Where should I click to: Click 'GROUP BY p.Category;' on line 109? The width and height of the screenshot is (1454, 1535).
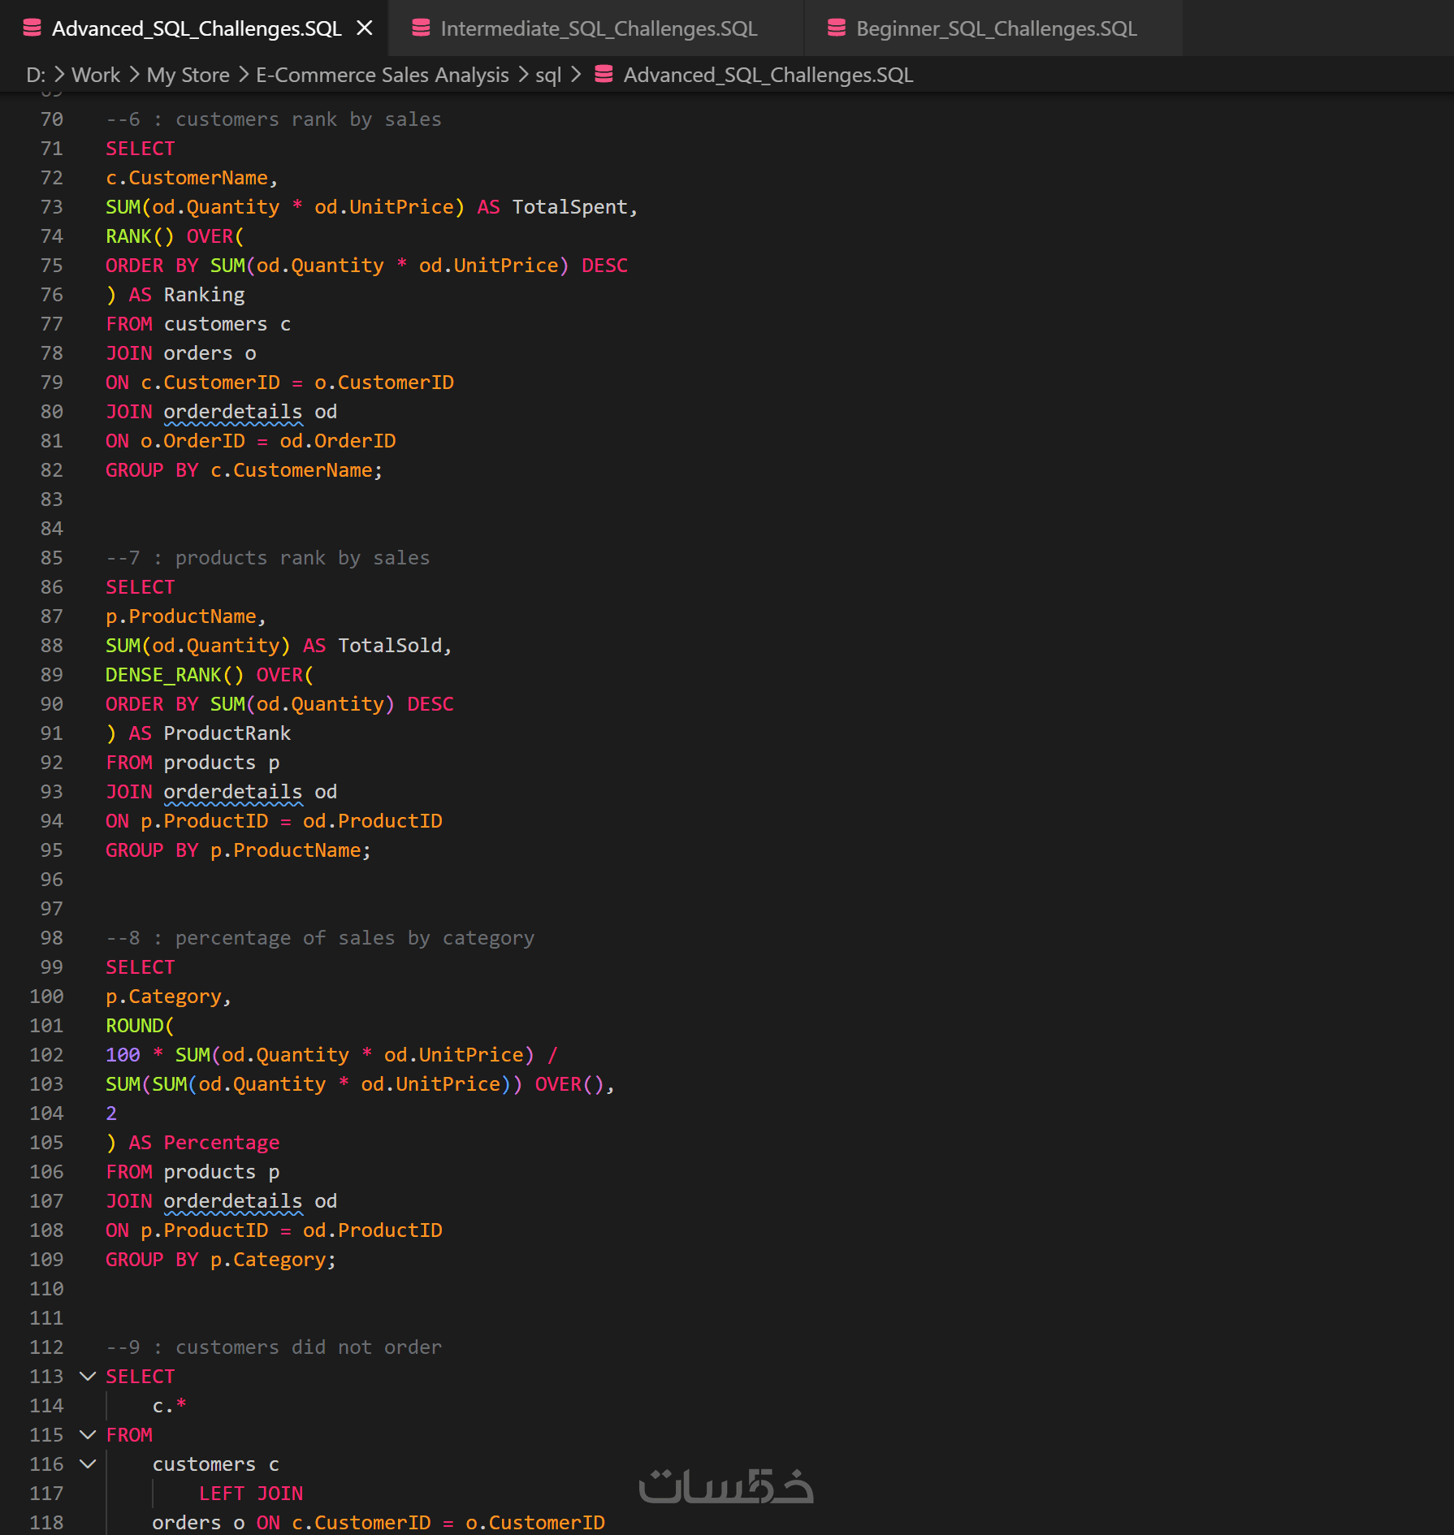(221, 1260)
